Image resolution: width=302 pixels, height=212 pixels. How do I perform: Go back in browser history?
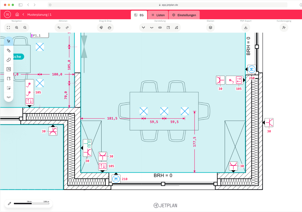(x=28, y=5)
